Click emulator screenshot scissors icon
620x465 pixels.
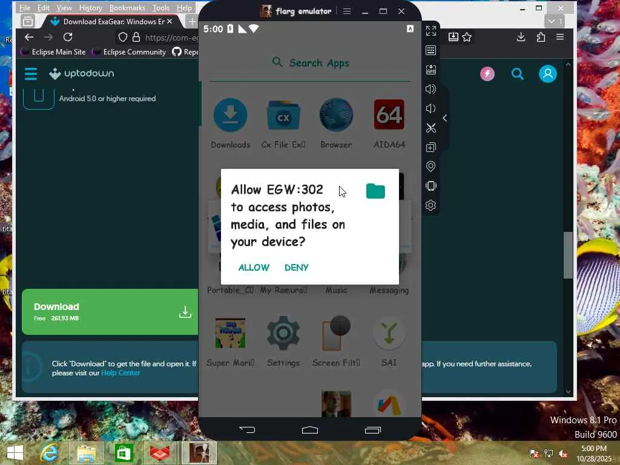pyautogui.click(x=431, y=128)
